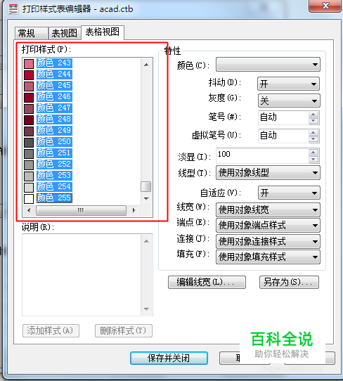This screenshot has height=381, width=343.
Task: Select 颜色 251 list entry
Action: click(x=54, y=153)
